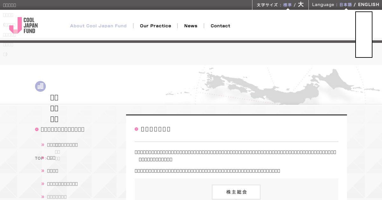Click the 株主総会 box in the diagram
This screenshot has height=200, width=382.
coord(236,192)
